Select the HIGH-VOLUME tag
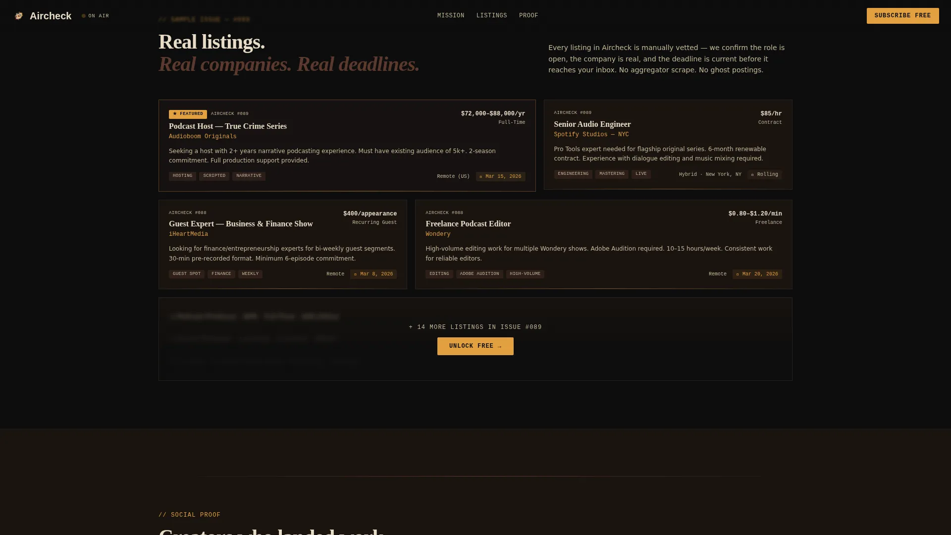The width and height of the screenshot is (951, 535). tap(525, 274)
